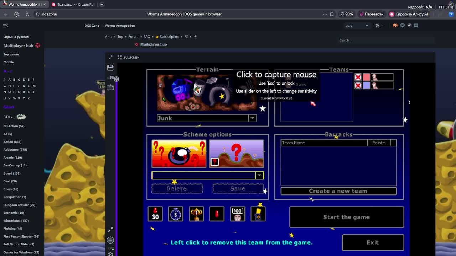Remove the blue team with X mark
Image resolution: width=456 pixels, height=256 pixels.
(358, 85)
